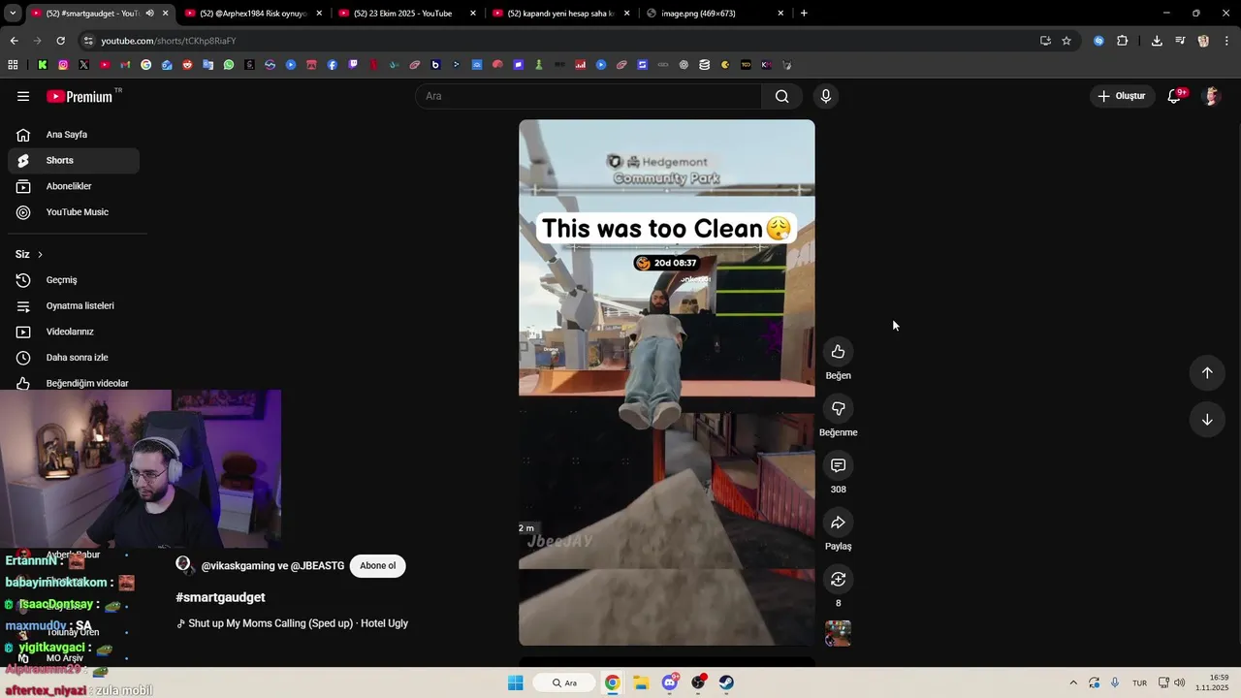Open Geçmiş history in sidebar
Screen dimensions: 1241x698
click(x=74, y=280)
